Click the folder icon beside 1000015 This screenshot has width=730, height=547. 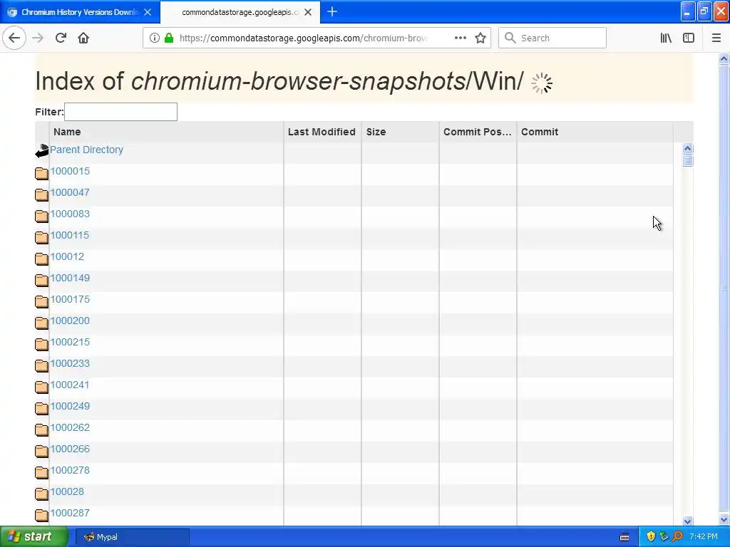(42, 174)
